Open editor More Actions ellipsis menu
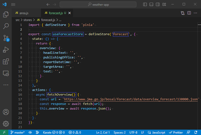The width and height of the screenshot is (201, 135). click(195, 13)
